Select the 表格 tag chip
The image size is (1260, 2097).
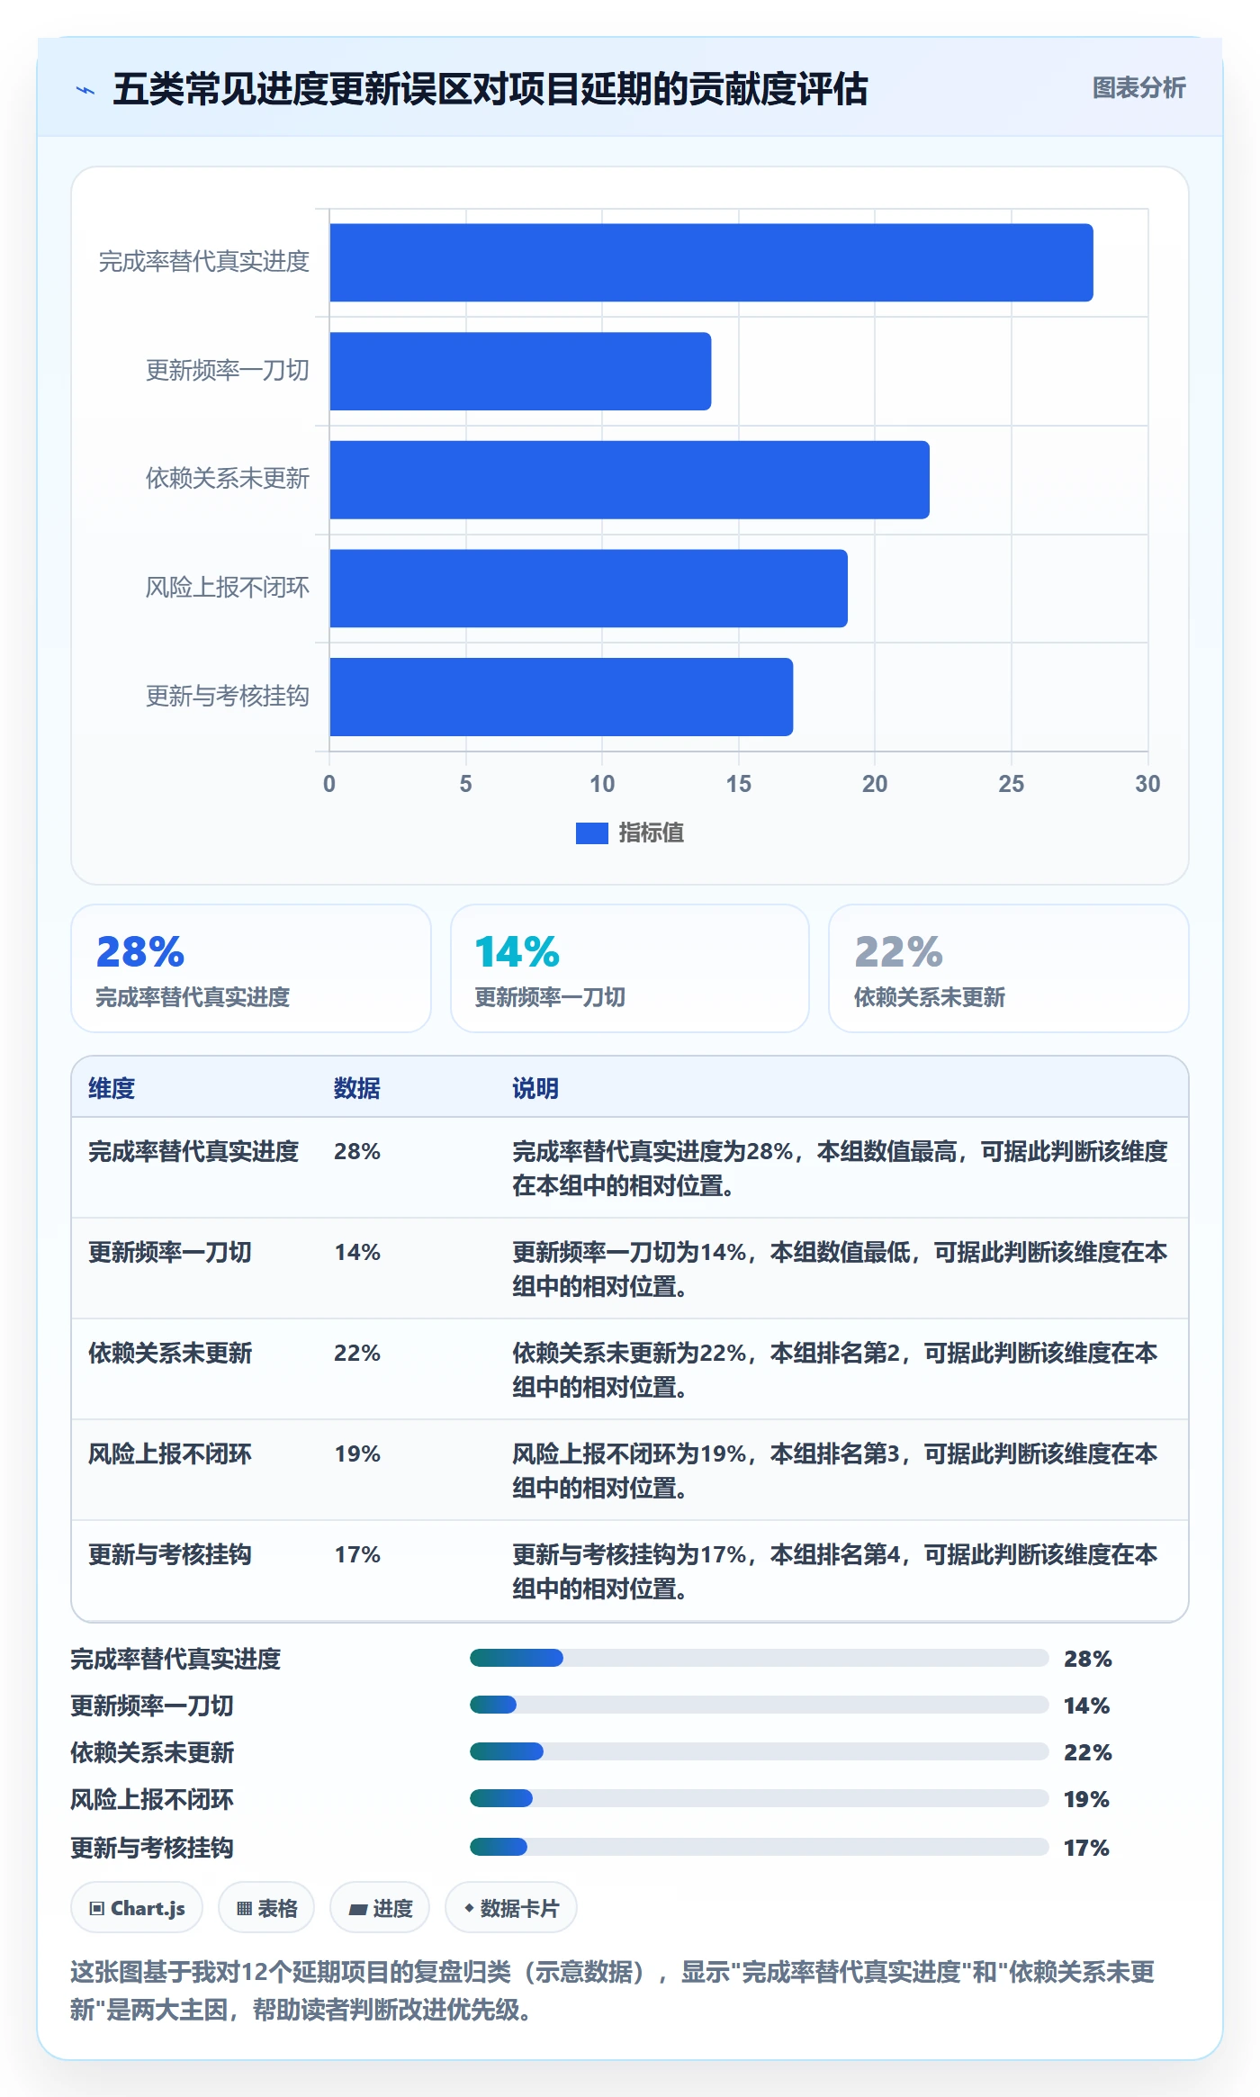coord(266,1907)
